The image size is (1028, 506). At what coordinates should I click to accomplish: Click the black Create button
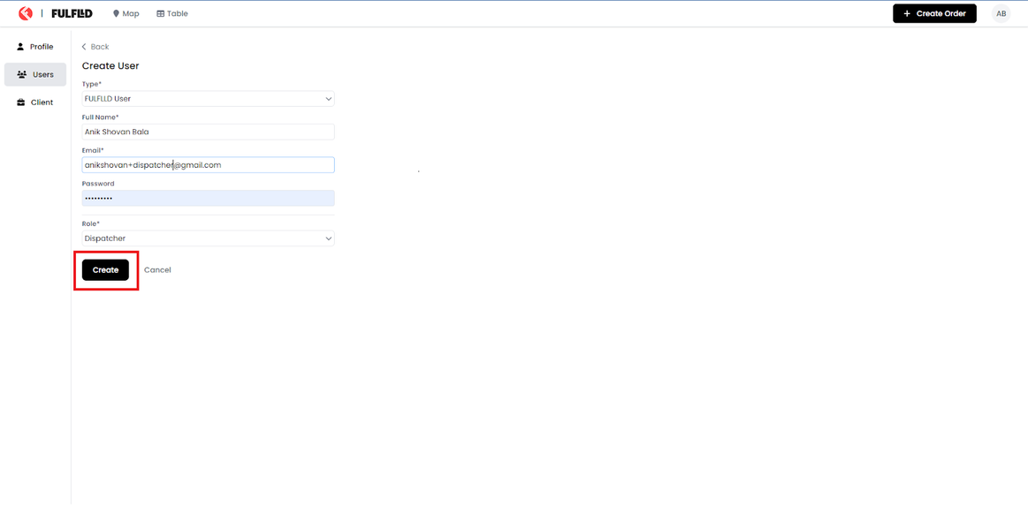tap(105, 269)
